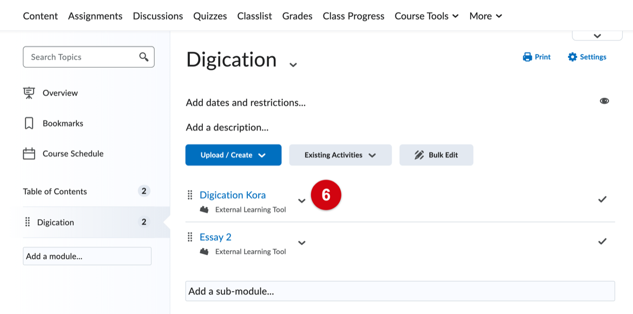Select Overview in the sidebar
633x314 pixels.
pyautogui.click(x=60, y=93)
